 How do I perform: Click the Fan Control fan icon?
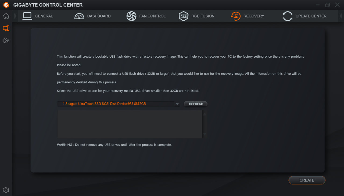tap(131, 16)
